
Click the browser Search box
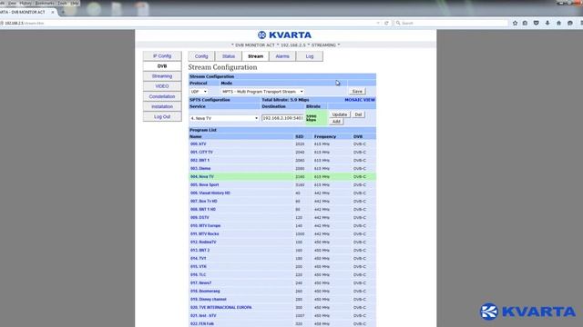click(x=451, y=23)
